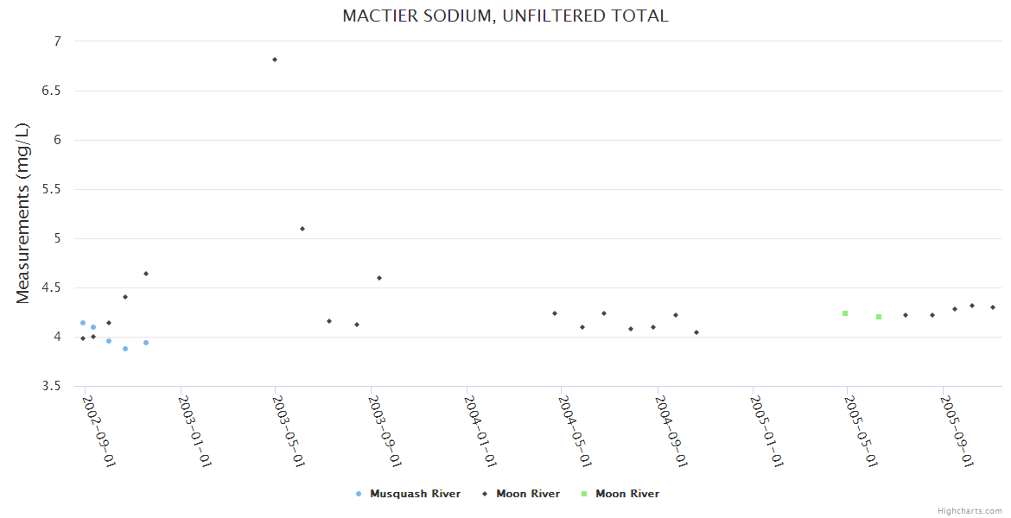The width and height of the screenshot is (1011, 518).
Task: Click the green square legend symbol
Action: (x=584, y=494)
